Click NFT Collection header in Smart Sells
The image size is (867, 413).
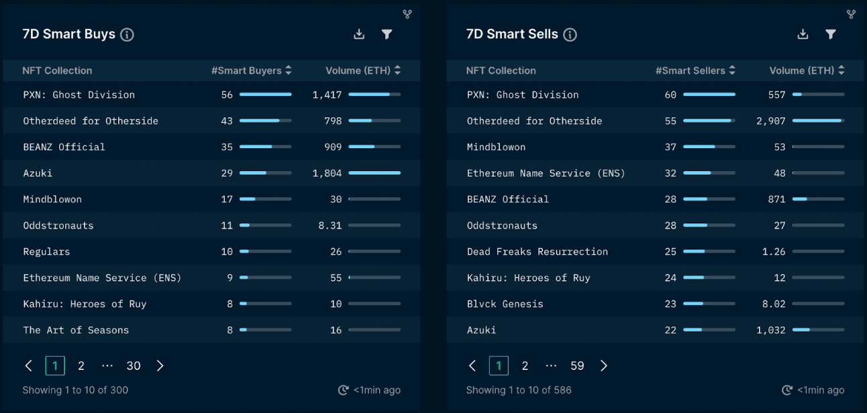[501, 70]
